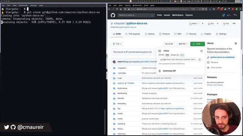Open the cmaureir owner link
Screen dimensions: 243x136
tap(119, 23)
